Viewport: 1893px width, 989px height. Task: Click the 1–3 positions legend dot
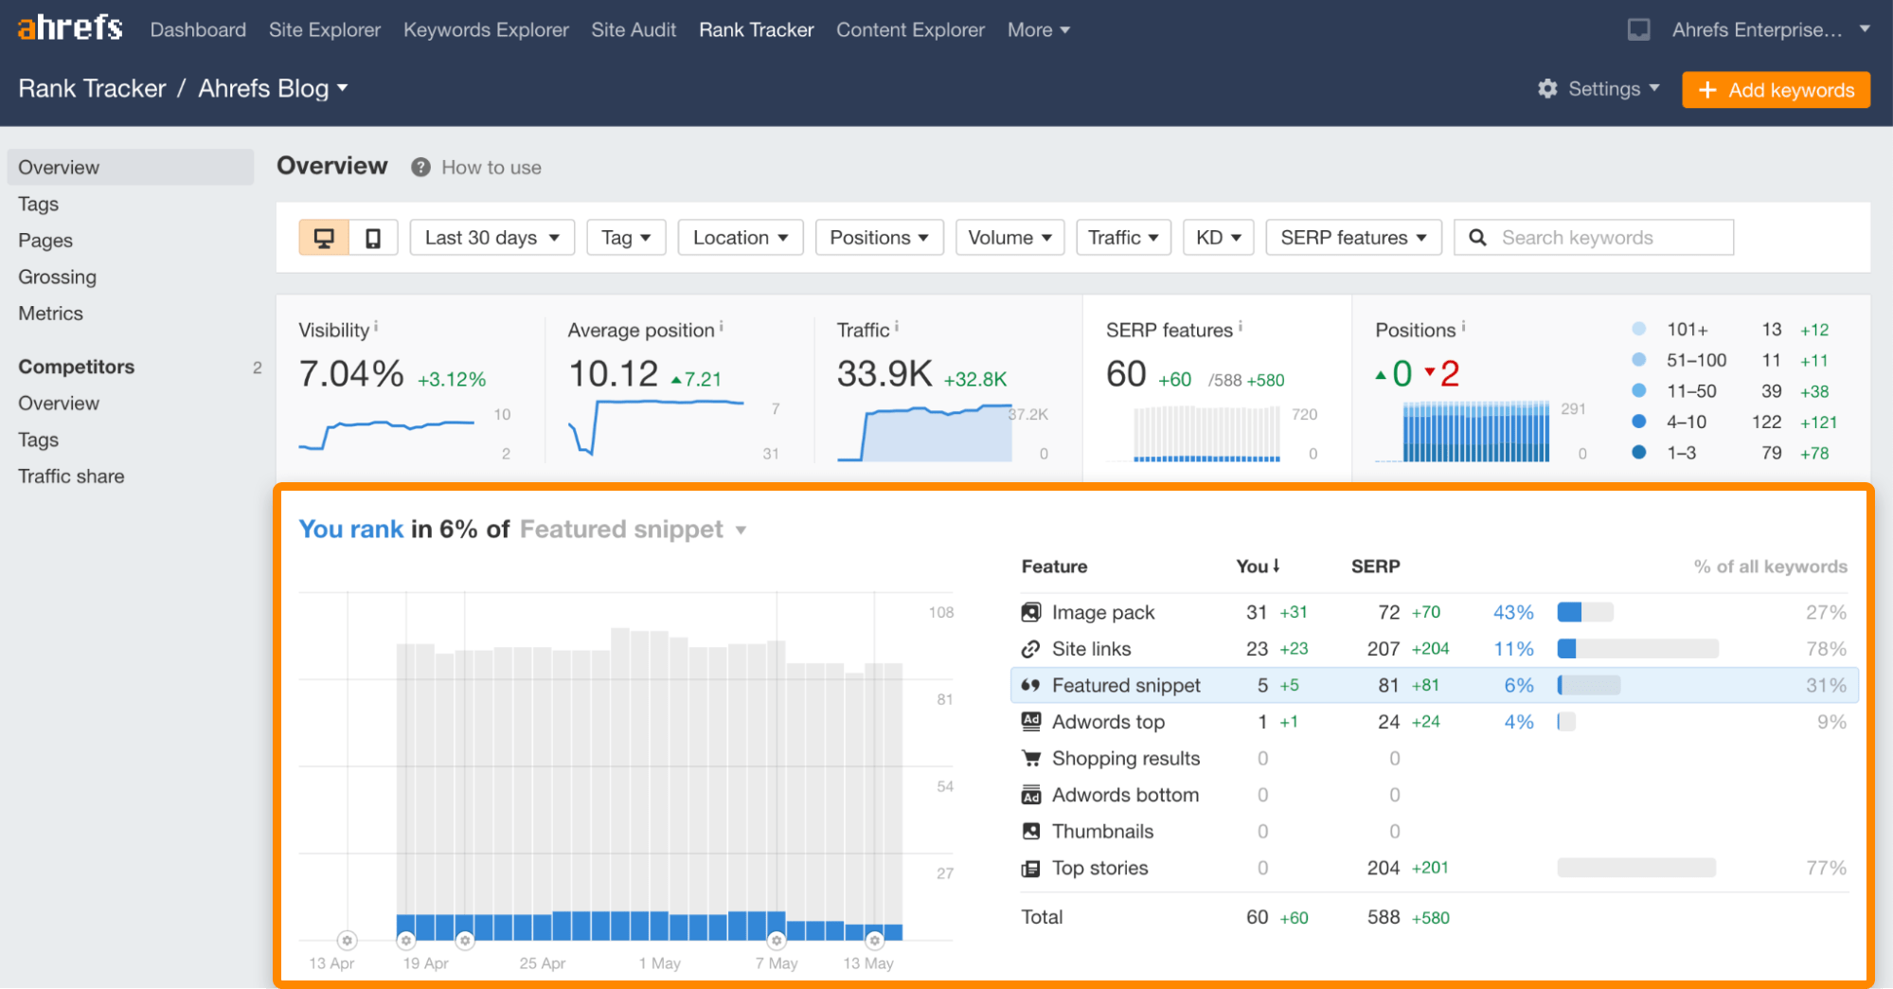1638,453
